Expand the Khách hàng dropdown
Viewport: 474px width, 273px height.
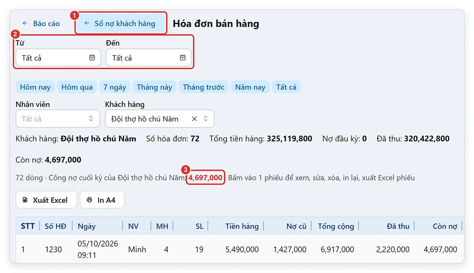pyautogui.click(x=206, y=119)
